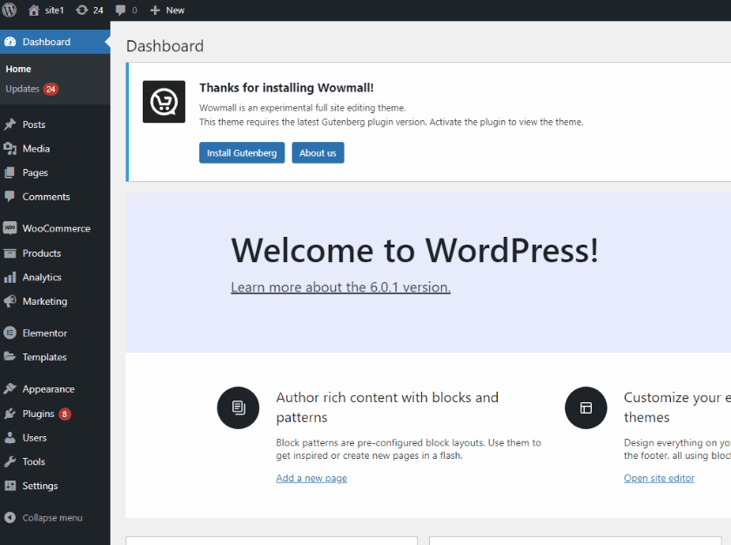Open the Appearance menu label
Viewport: 731px width, 545px height.
tap(49, 389)
